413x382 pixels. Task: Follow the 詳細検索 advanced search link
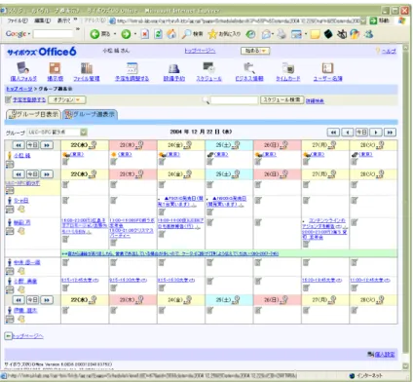click(x=315, y=101)
